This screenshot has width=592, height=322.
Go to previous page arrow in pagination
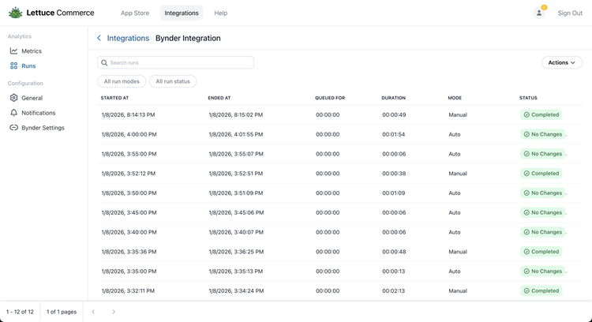(93, 312)
